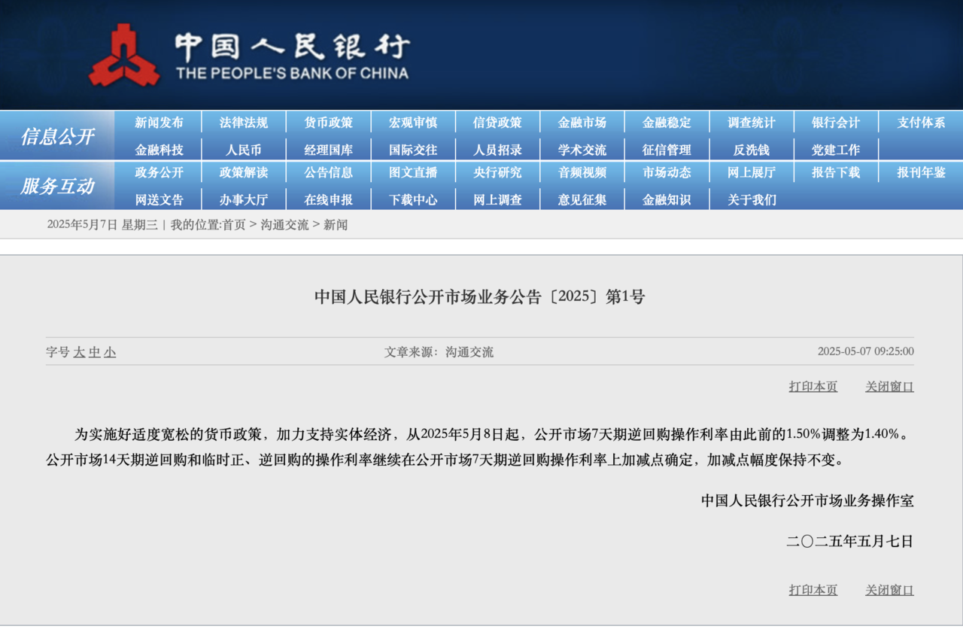
Task: Select the 金融市场 menu entry
Action: point(582,123)
